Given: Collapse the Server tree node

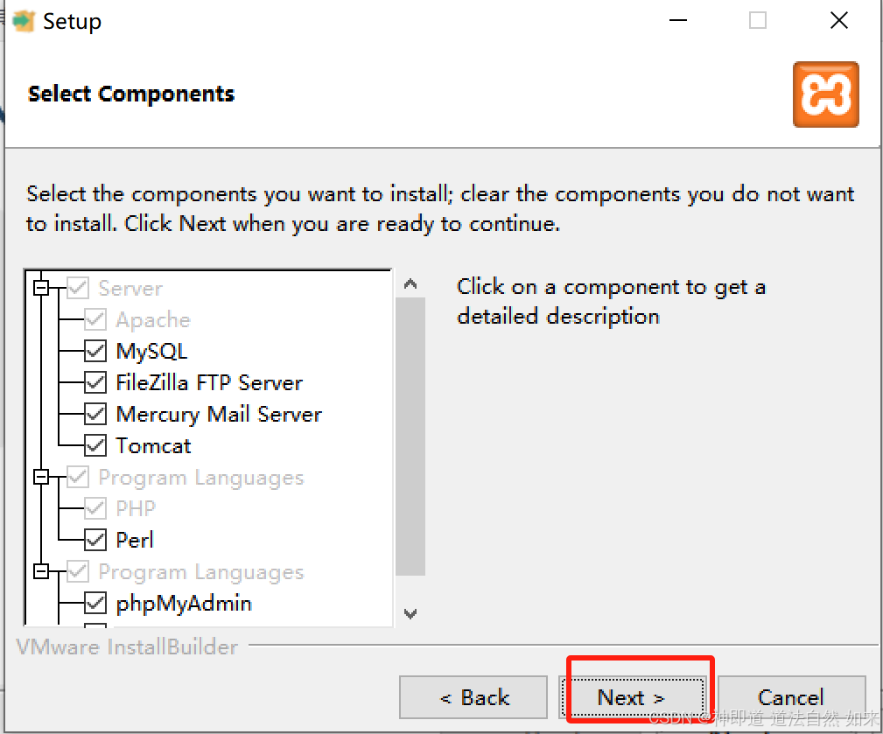Looking at the screenshot, I should point(41,288).
